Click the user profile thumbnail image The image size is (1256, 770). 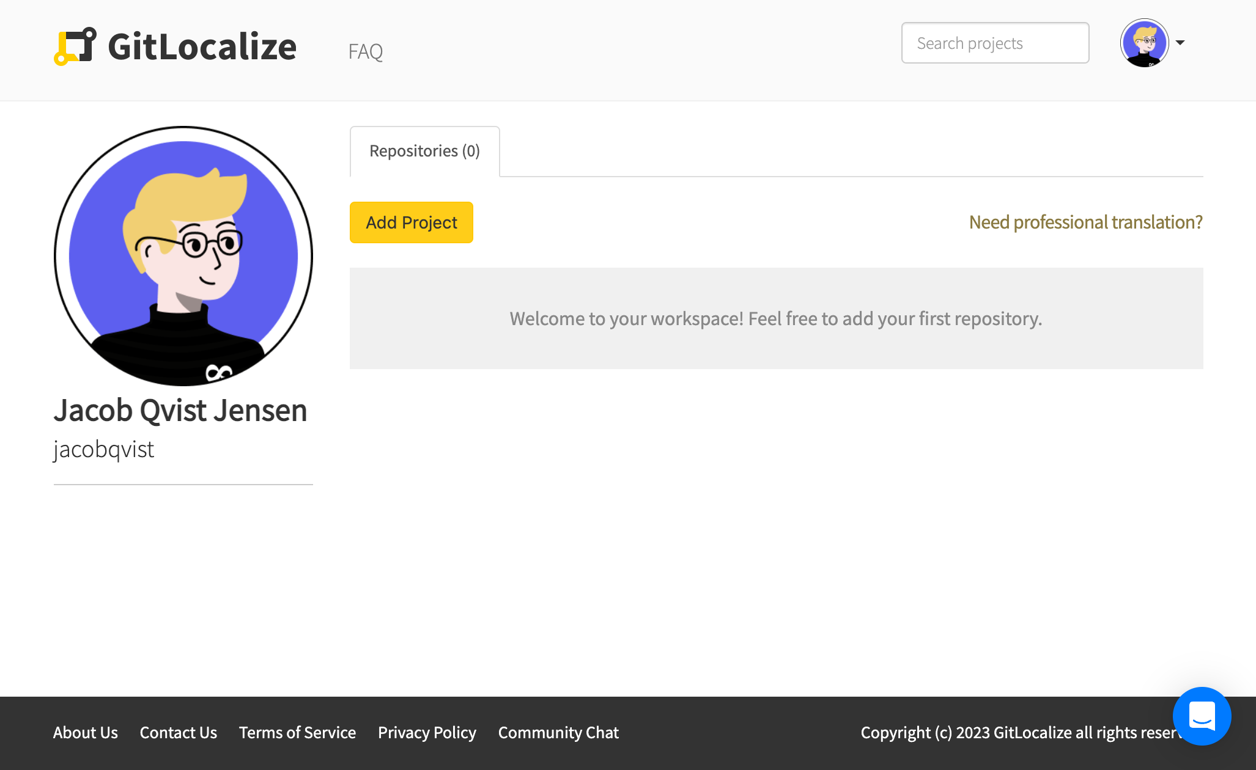click(x=1145, y=42)
